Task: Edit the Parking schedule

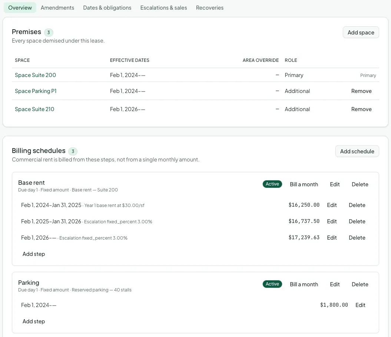Action: [335, 284]
